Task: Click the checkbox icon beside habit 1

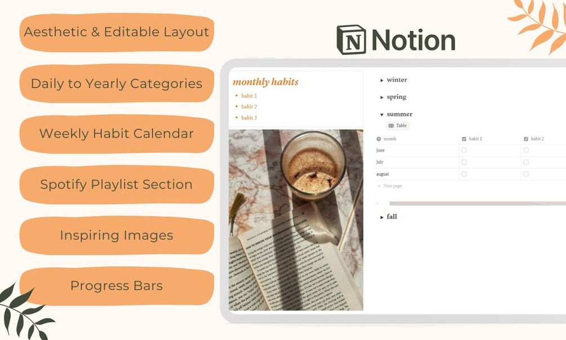Action: point(464,138)
